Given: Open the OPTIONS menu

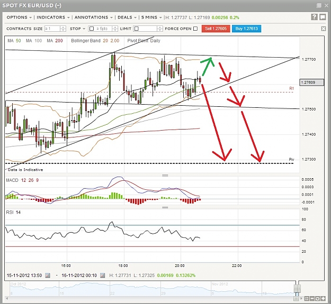Looking at the screenshot, I should tap(19, 17).
